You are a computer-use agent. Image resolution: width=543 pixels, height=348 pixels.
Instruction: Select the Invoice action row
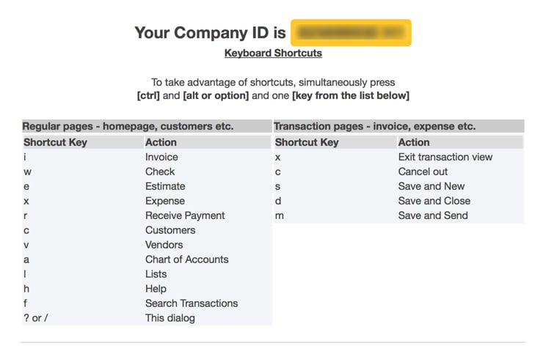point(147,157)
